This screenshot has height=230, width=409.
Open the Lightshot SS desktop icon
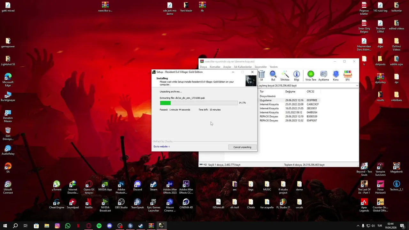click(x=8, y=61)
